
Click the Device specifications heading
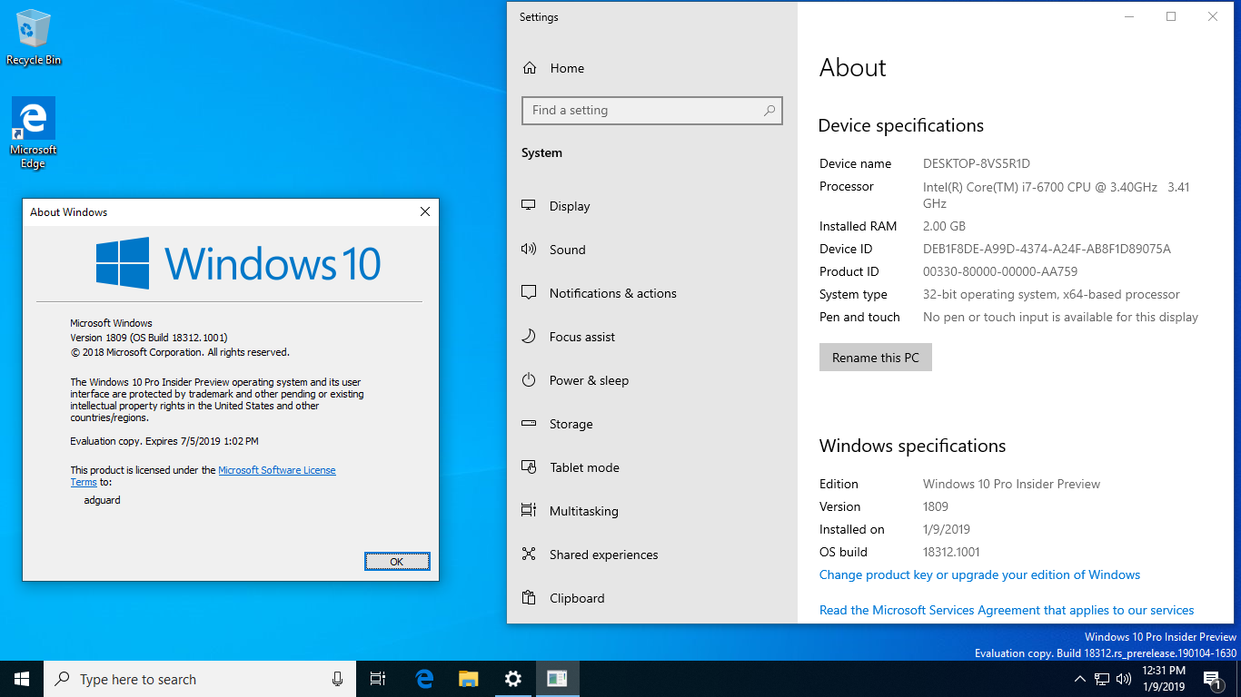coord(901,126)
